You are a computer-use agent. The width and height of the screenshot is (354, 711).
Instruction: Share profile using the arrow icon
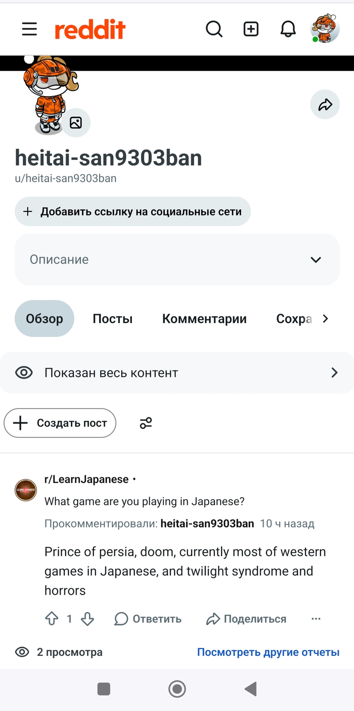(325, 105)
